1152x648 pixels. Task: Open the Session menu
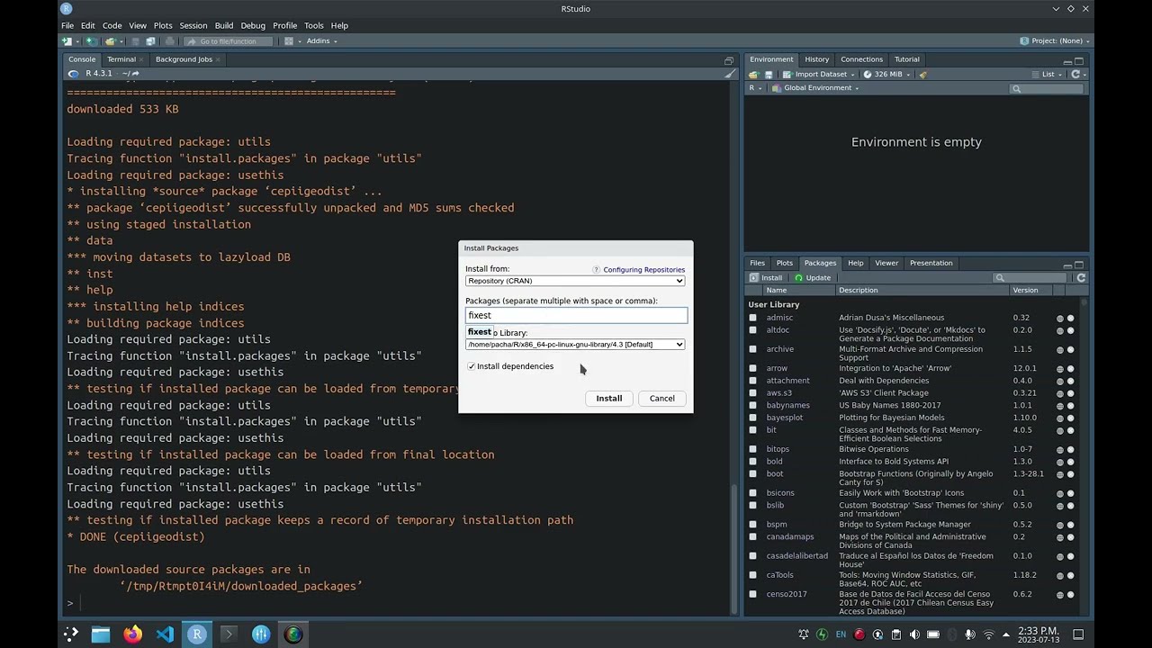pos(193,26)
